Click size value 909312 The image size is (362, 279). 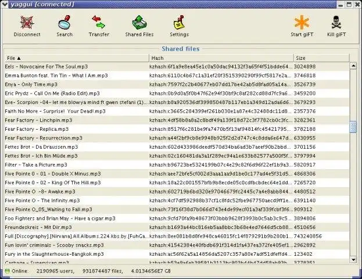[x=303, y=209]
